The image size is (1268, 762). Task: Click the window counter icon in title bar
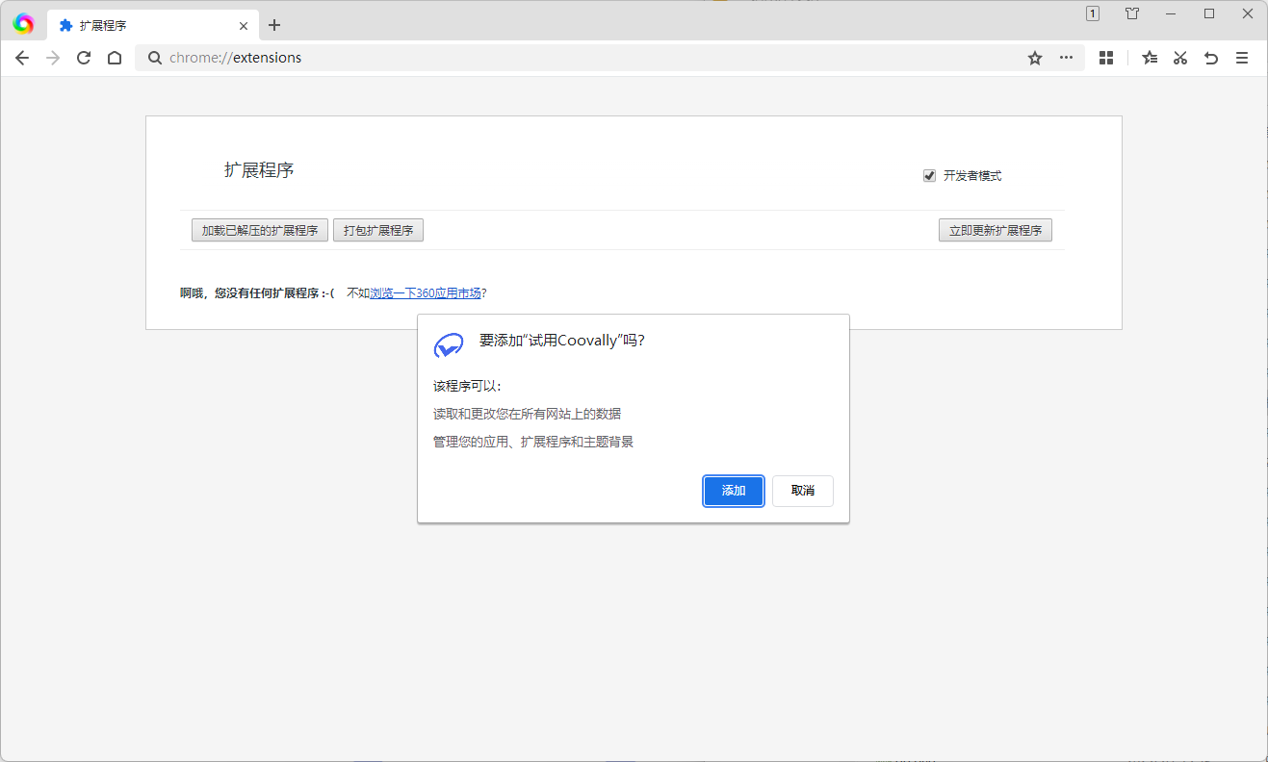click(x=1093, y=13)
